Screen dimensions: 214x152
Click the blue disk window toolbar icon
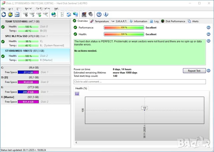pos(17,14)
